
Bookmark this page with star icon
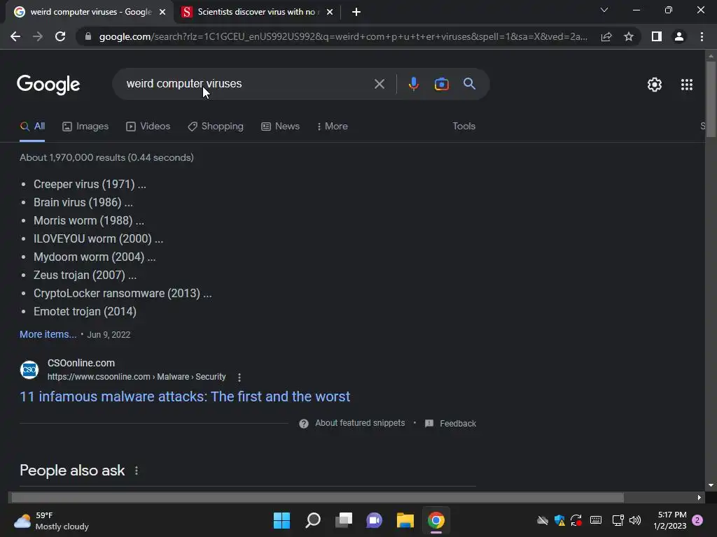629,36
